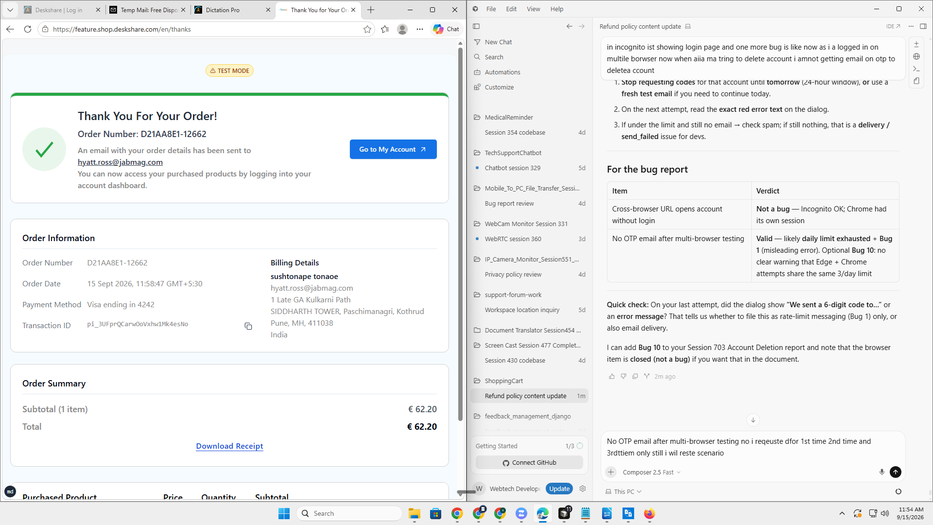Open File Explorer from the taskbar

[x=414, y=513]
